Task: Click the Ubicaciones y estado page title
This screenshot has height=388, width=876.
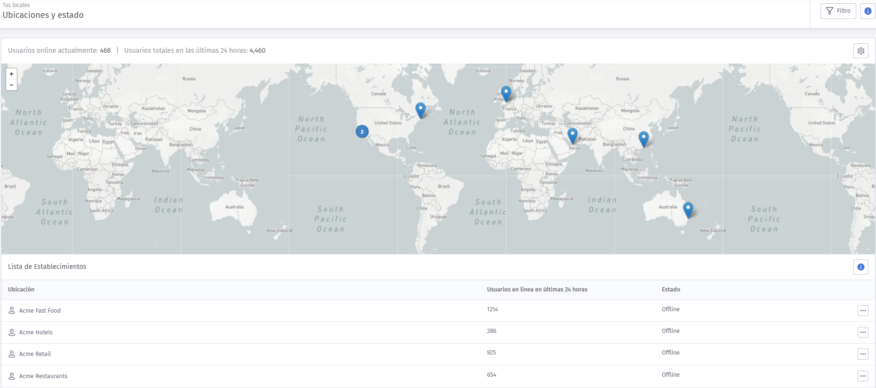Action: pos(43,15)
